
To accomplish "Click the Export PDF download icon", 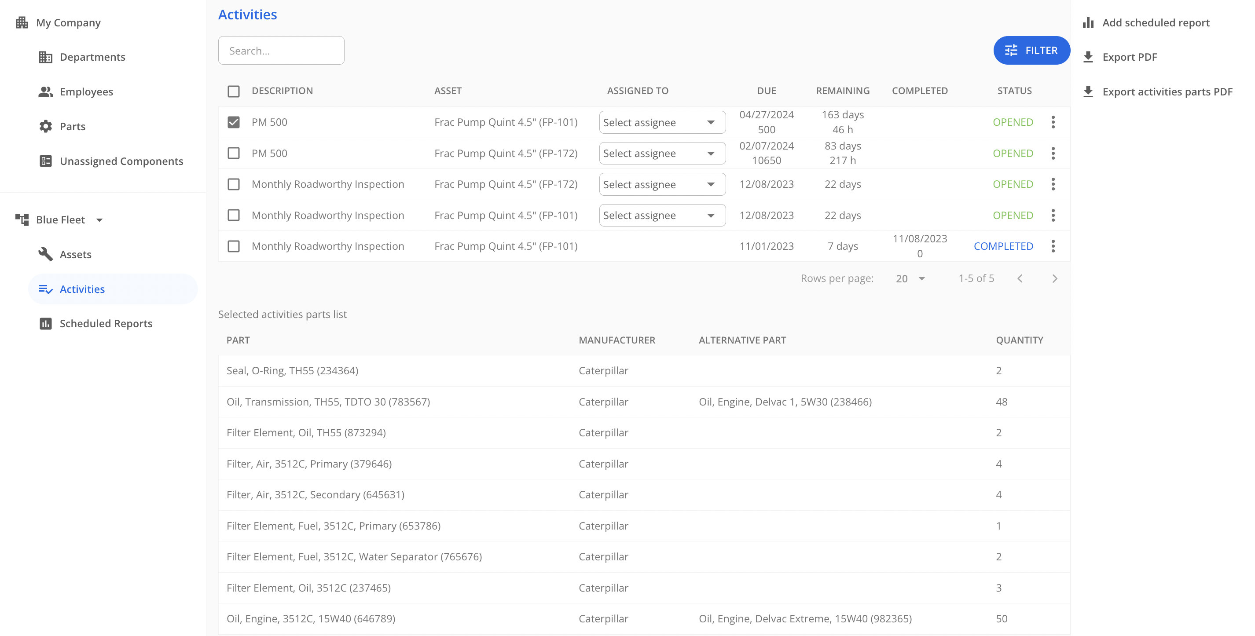I will (x=1088, y=57).
